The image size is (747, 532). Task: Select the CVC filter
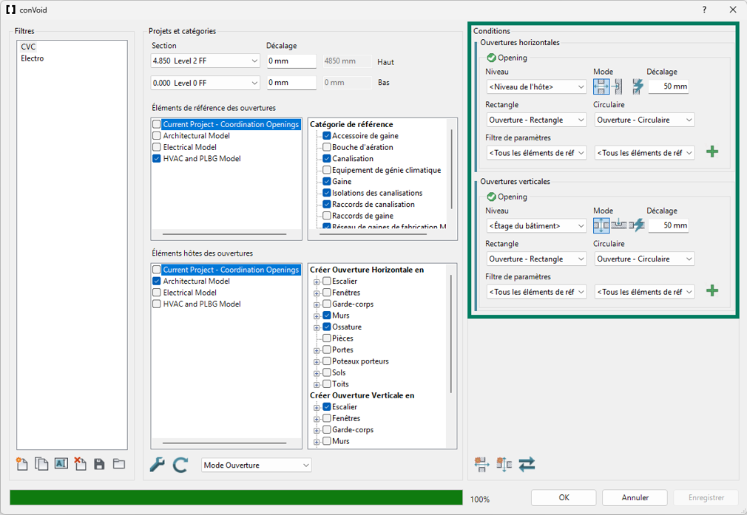point(28,47)
